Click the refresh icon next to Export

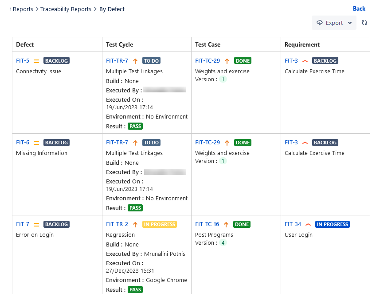[364, 23]
